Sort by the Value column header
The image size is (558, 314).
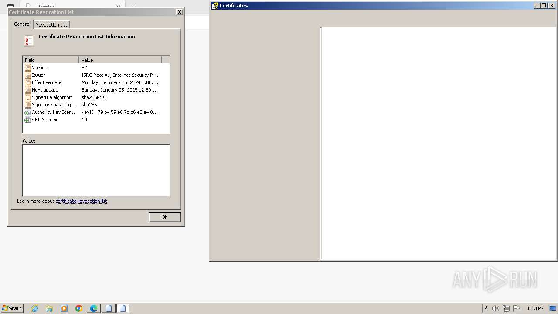[x=120, y=60]
